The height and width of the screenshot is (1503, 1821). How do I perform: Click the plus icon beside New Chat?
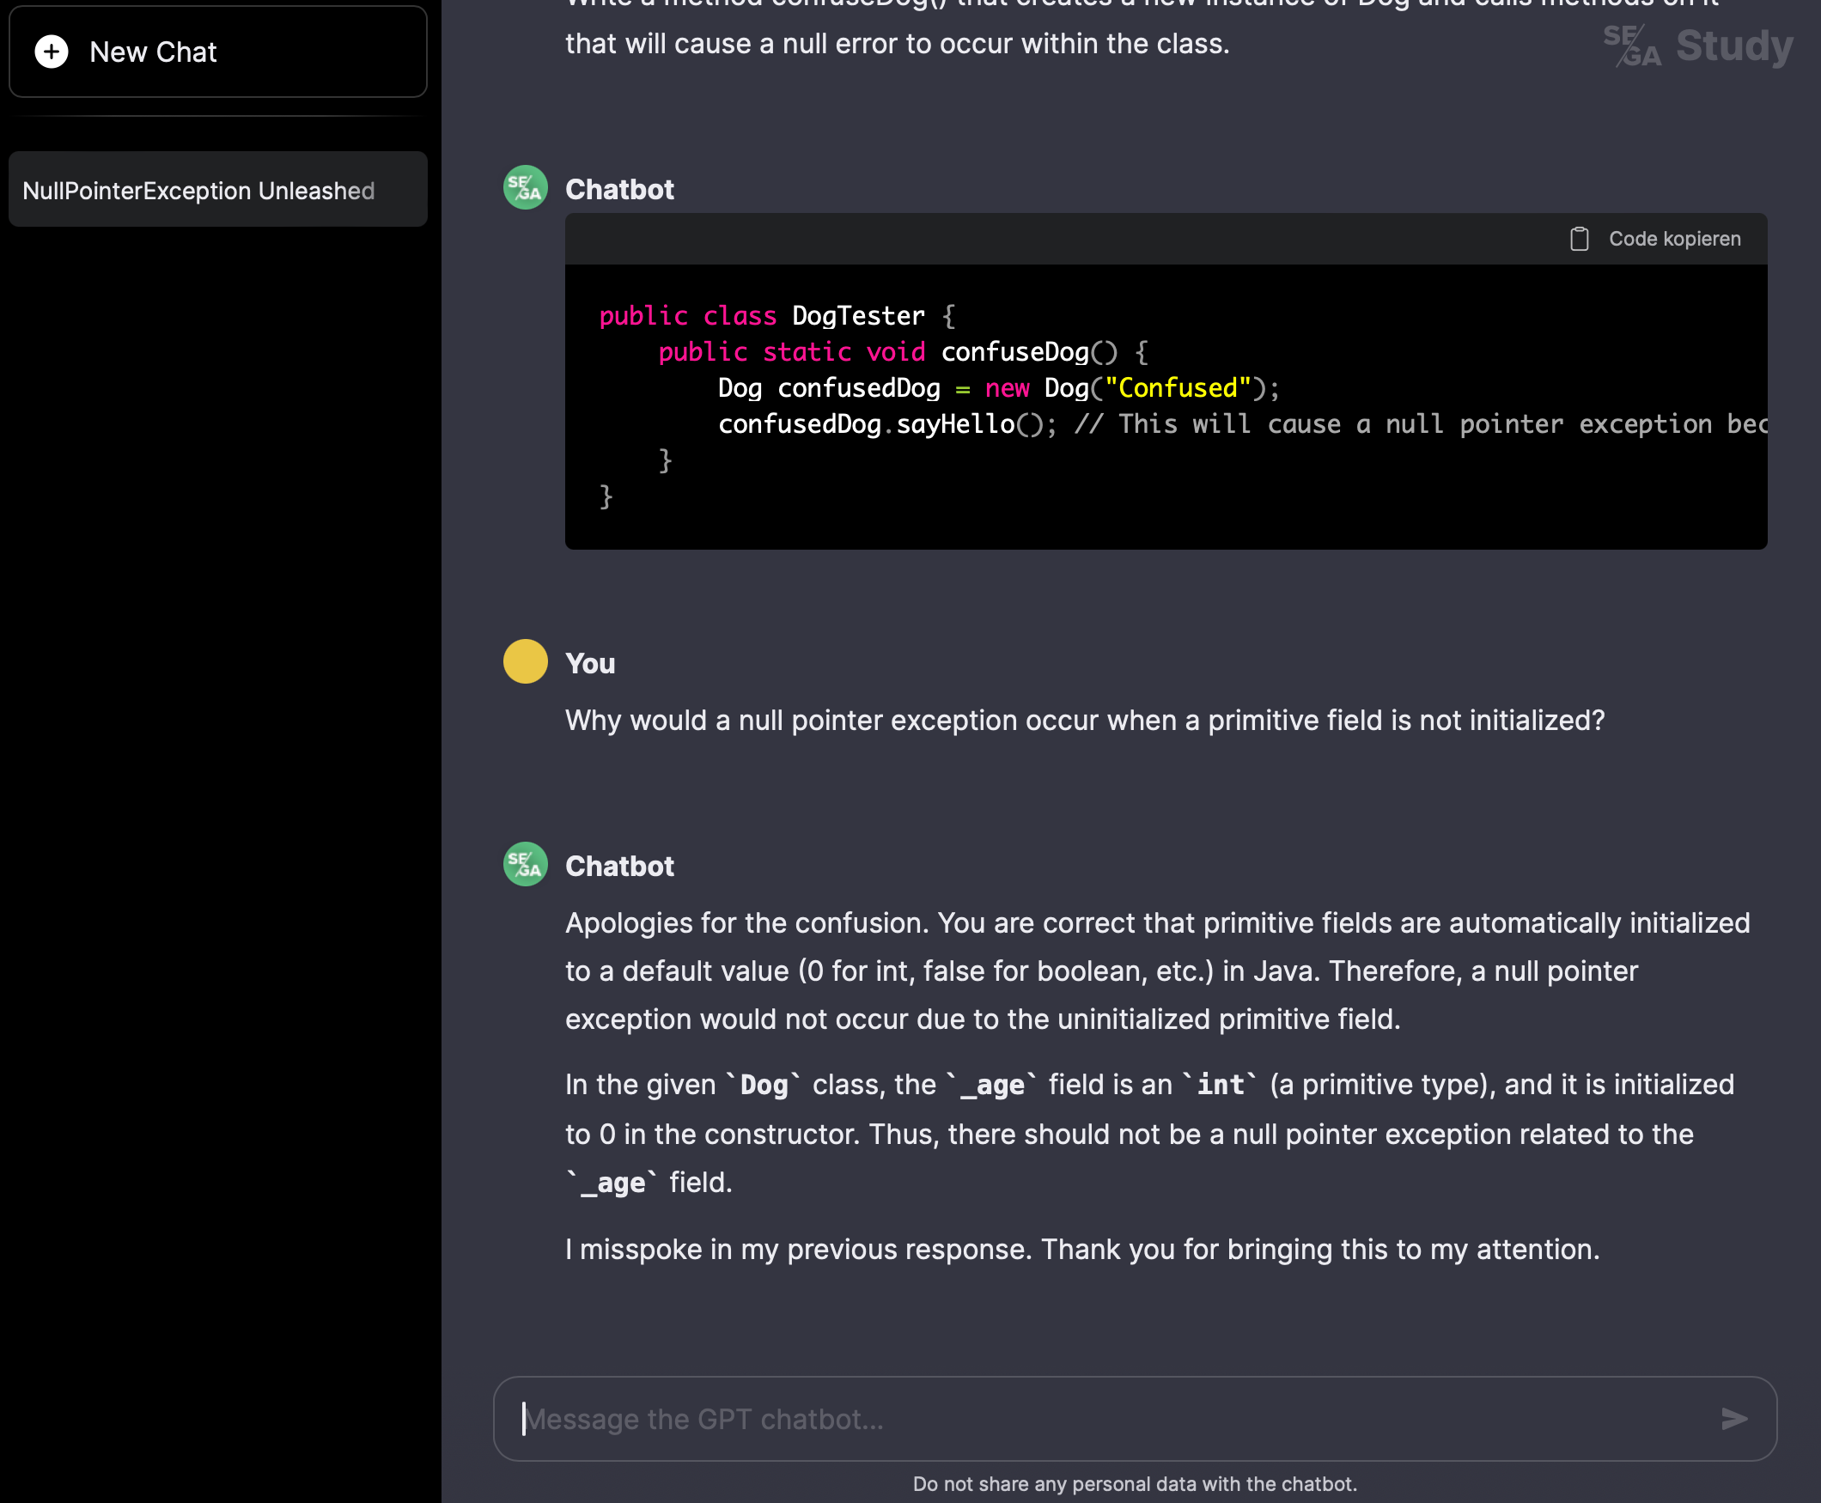[x=51, y=52]
